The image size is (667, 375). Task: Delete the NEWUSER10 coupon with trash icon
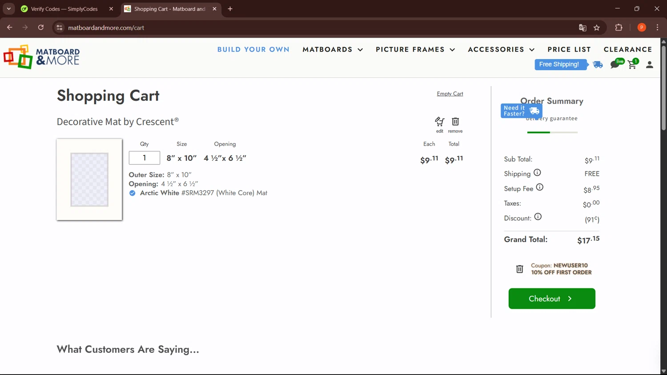519,269
